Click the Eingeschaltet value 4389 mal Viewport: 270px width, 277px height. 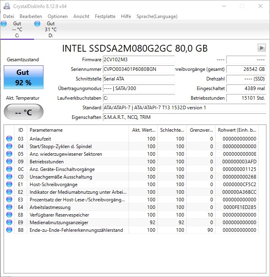[246, 88]
